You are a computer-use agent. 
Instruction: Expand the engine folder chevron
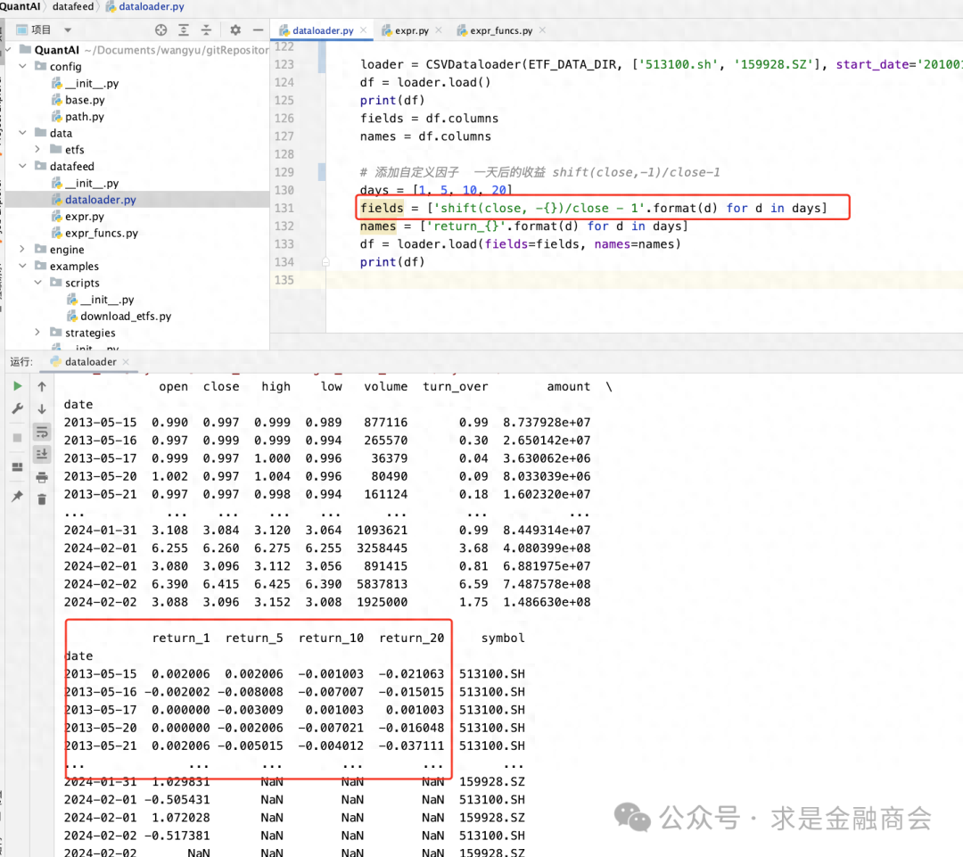[22, 249]
